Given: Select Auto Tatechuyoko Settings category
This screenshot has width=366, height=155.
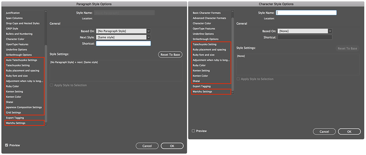Looking at the screenshot, I should point(21,60).
